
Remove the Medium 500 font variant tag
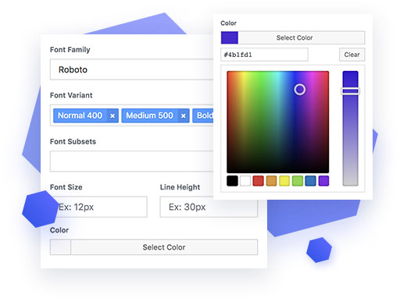184,115
